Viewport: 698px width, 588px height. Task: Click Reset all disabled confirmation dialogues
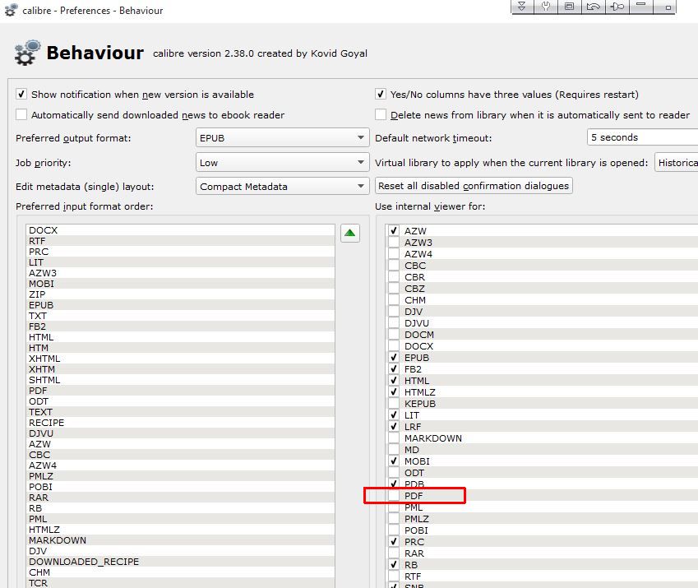coord(474,186)
